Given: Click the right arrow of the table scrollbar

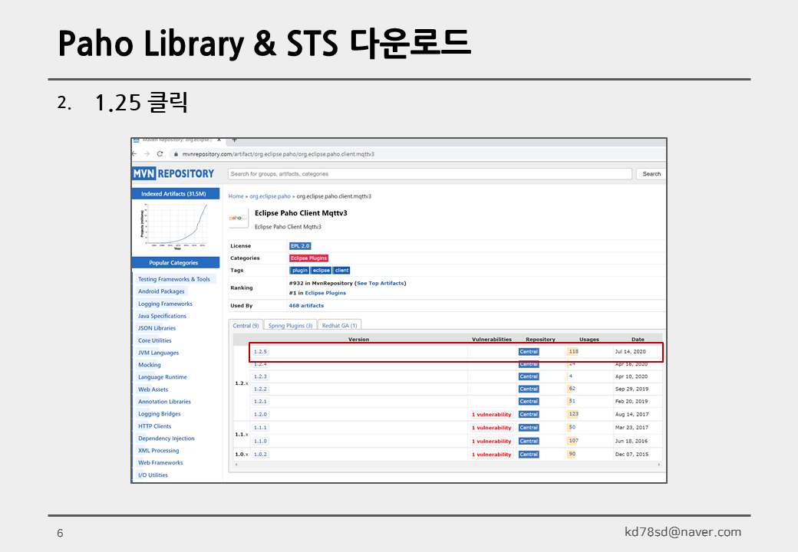Looking at the screenshot, I should coord(659,465).
